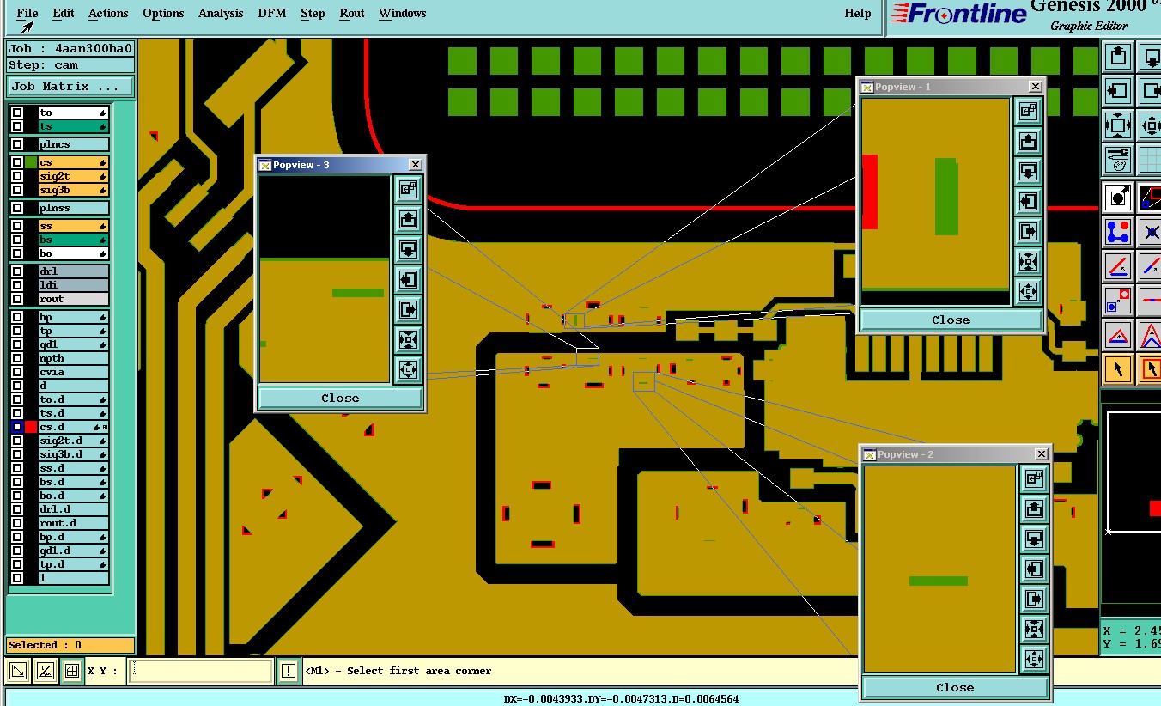The height and width of the screenshot is (706, 1161).
Task: Select the copy feature tool icon
Action: pos(1117,301)
